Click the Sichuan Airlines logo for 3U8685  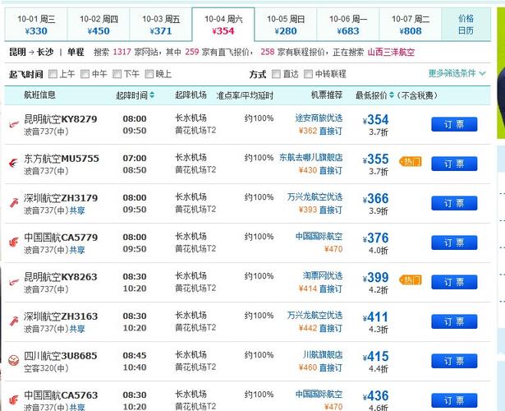[x=13, y=360]
